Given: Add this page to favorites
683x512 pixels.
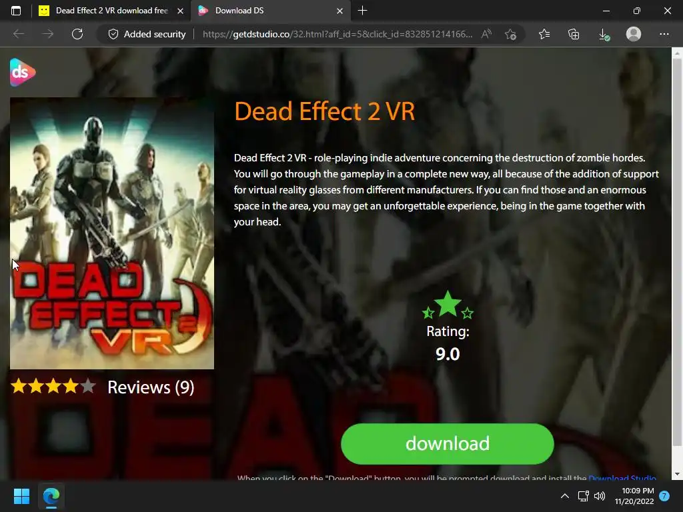Looking at the screenshot, I should click(x=510, y=34).
